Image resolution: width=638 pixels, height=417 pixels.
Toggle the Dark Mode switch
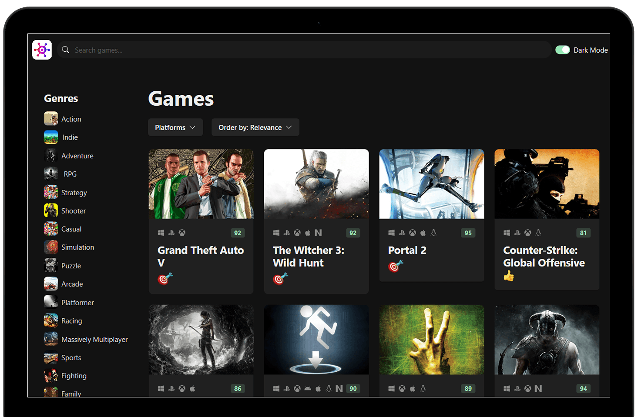coord(563,50)
